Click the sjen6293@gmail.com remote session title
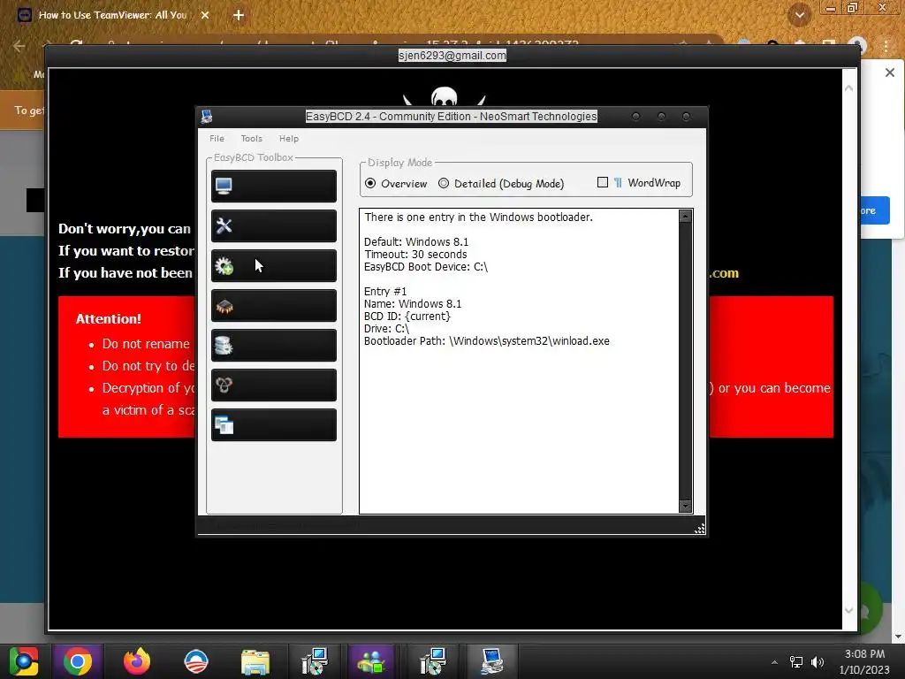This screenshot has height=679, width=905. click(x=452, y=56)
